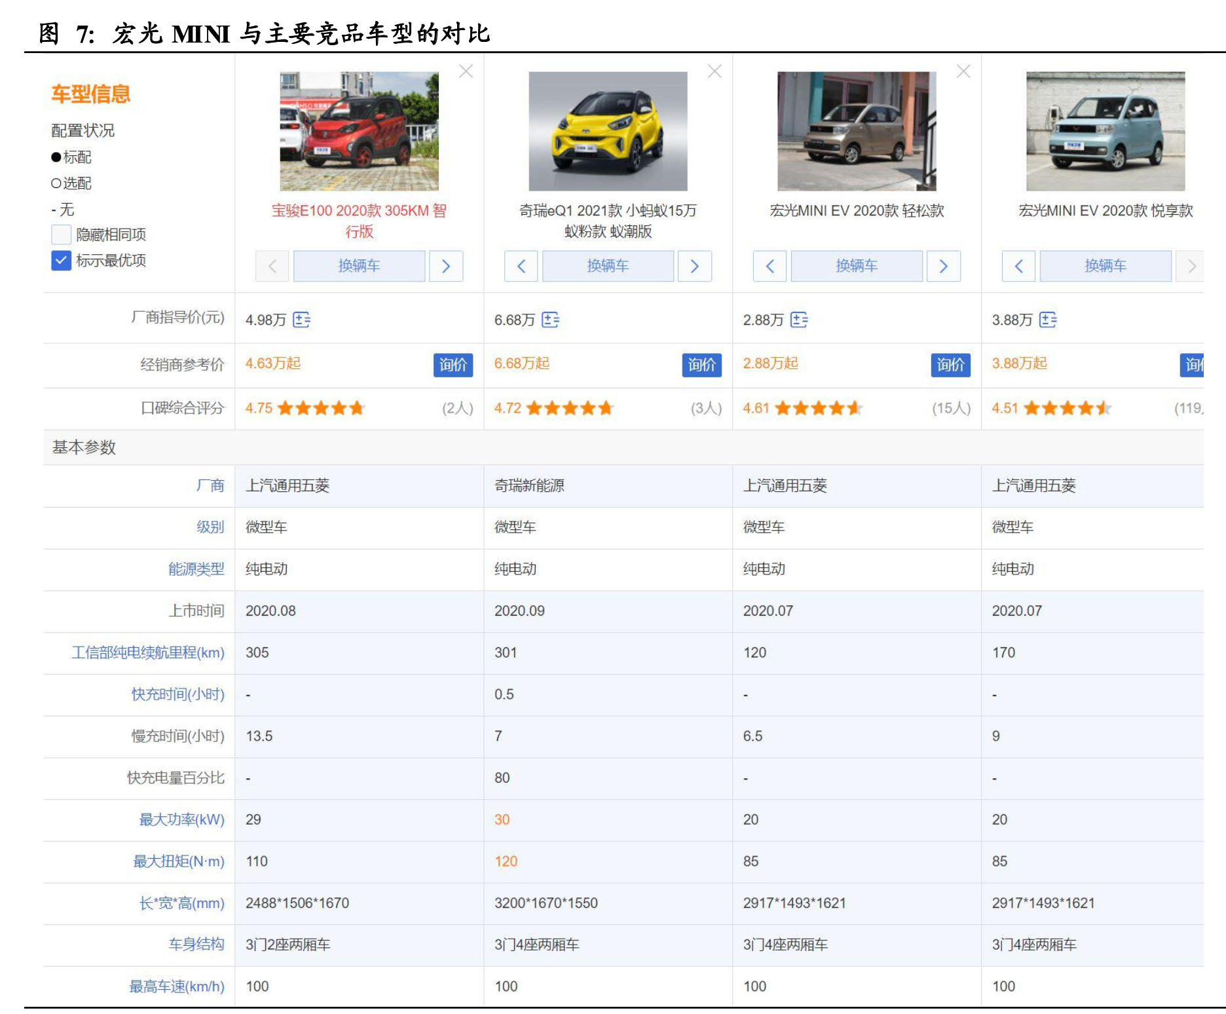Remove 奇瑞eQ1 column via its X icon
The width and height of the screenshot is (1226, 1014).
715,71
